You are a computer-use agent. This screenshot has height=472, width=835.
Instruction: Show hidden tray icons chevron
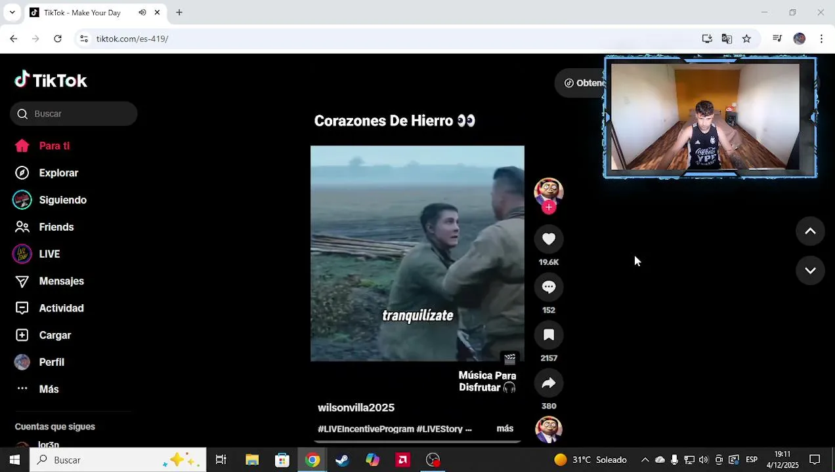tap(645, 460)
